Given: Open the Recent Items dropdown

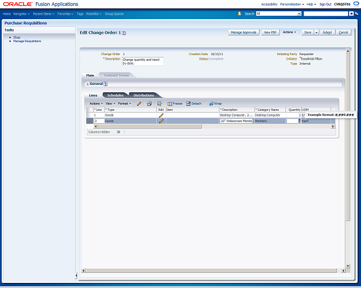Looking at the screenshot, I should click(x=43, y=13).
